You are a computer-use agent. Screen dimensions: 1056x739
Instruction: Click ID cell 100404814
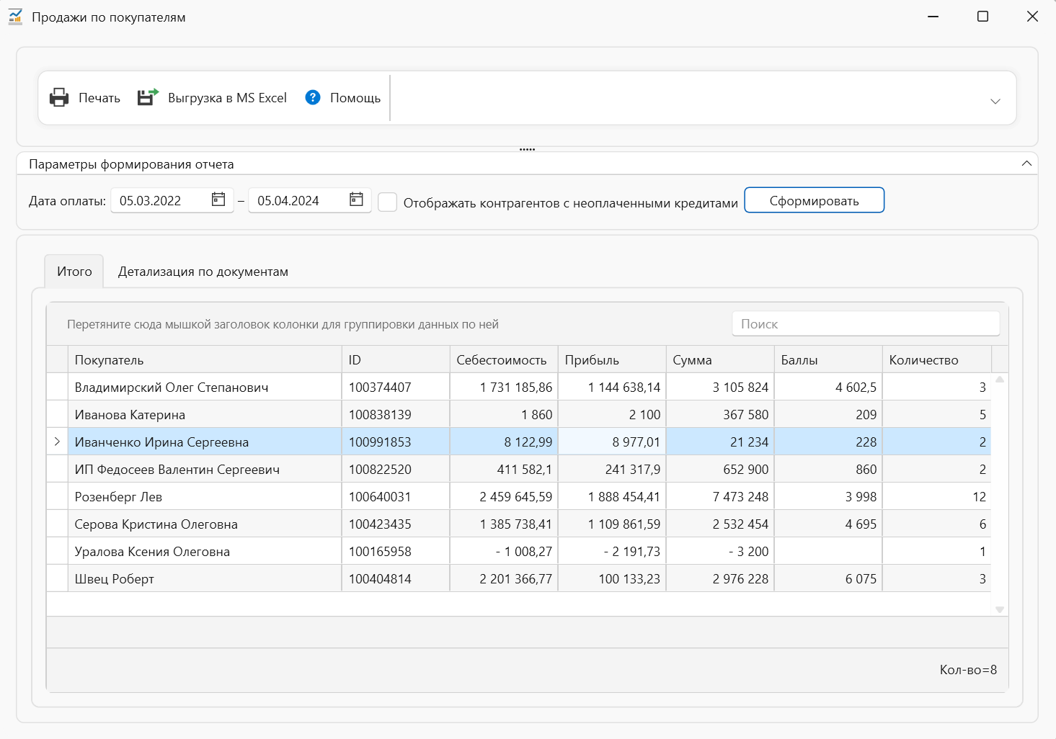point(396,578)
